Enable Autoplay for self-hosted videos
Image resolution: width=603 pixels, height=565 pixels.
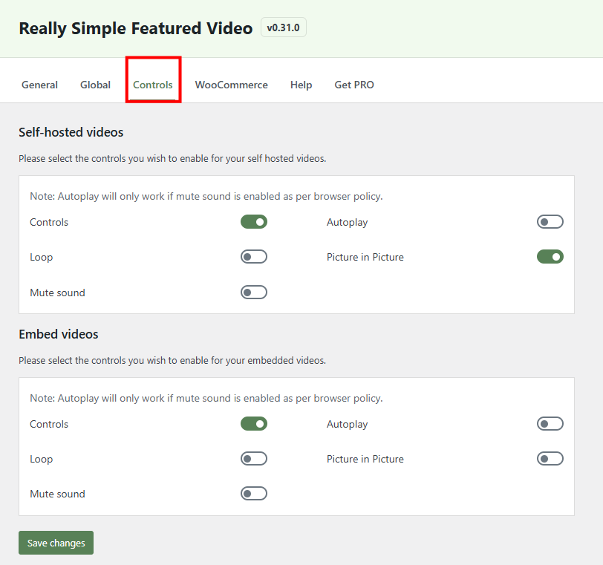(550, 221)
